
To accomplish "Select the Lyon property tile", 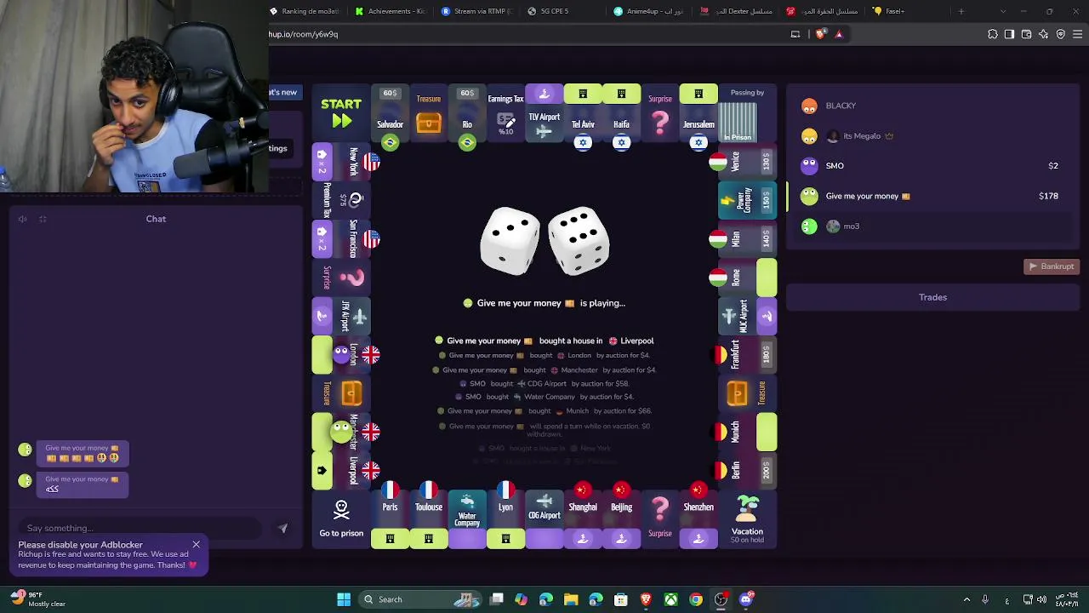I will pyautogui.click(x=505, y=519).
